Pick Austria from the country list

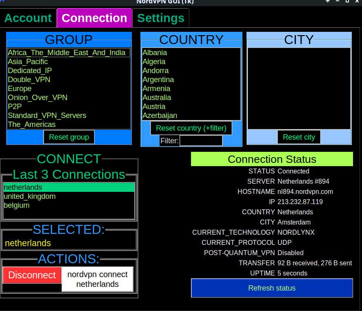(191, 107)
